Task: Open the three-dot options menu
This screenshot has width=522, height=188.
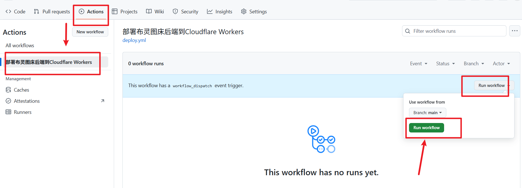Action: coord(514,31)
